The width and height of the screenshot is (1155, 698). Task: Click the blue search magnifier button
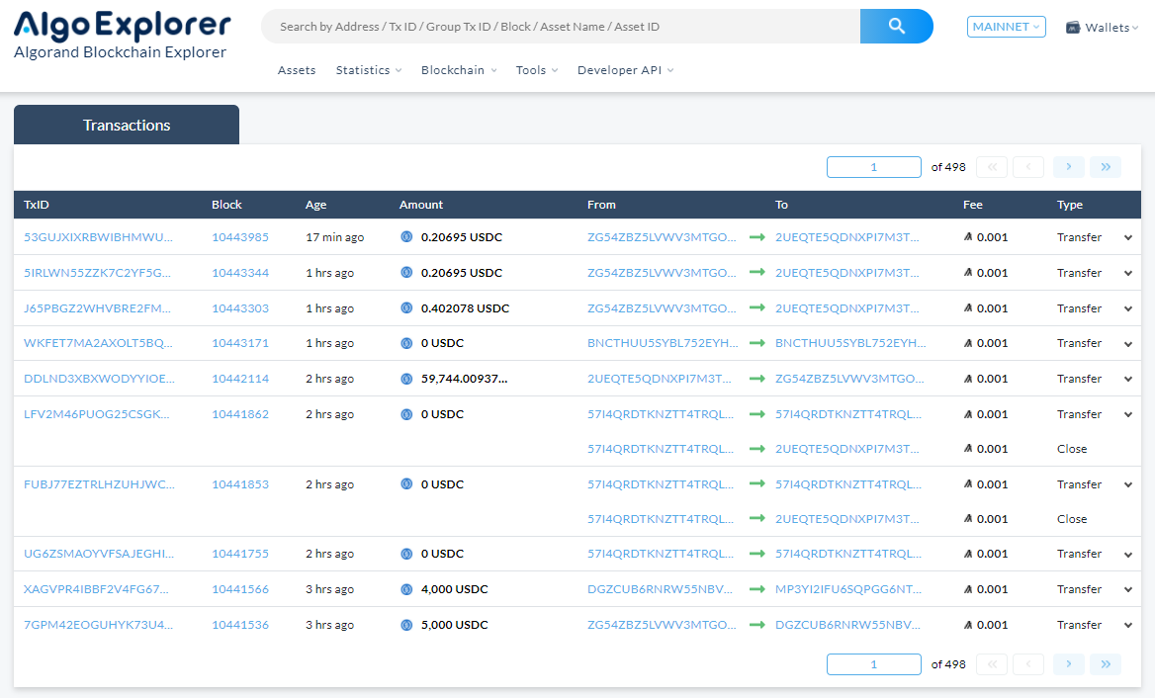tap(897, 27)
